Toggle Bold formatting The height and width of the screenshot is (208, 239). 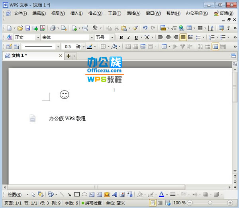[121, 37]
